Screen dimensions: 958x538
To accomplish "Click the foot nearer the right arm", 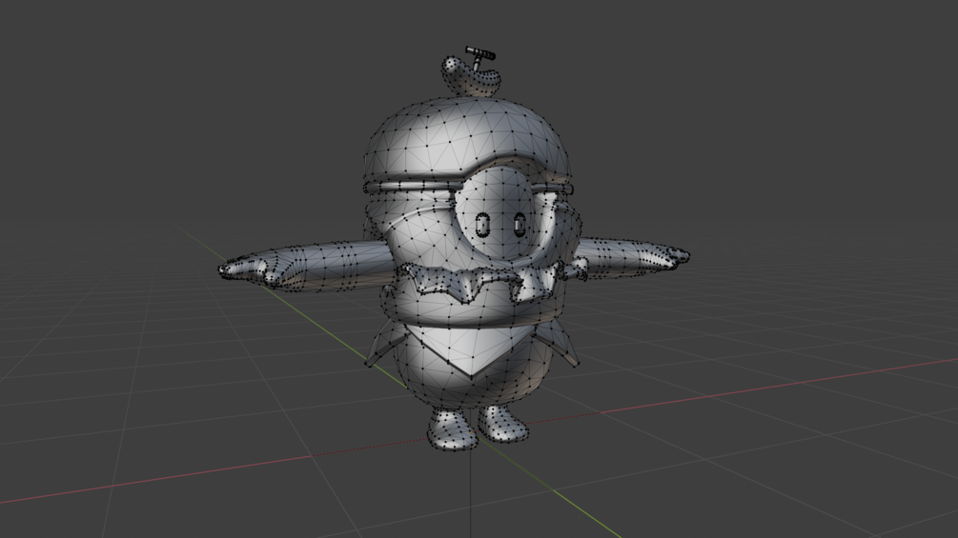I will coord(502,424).
